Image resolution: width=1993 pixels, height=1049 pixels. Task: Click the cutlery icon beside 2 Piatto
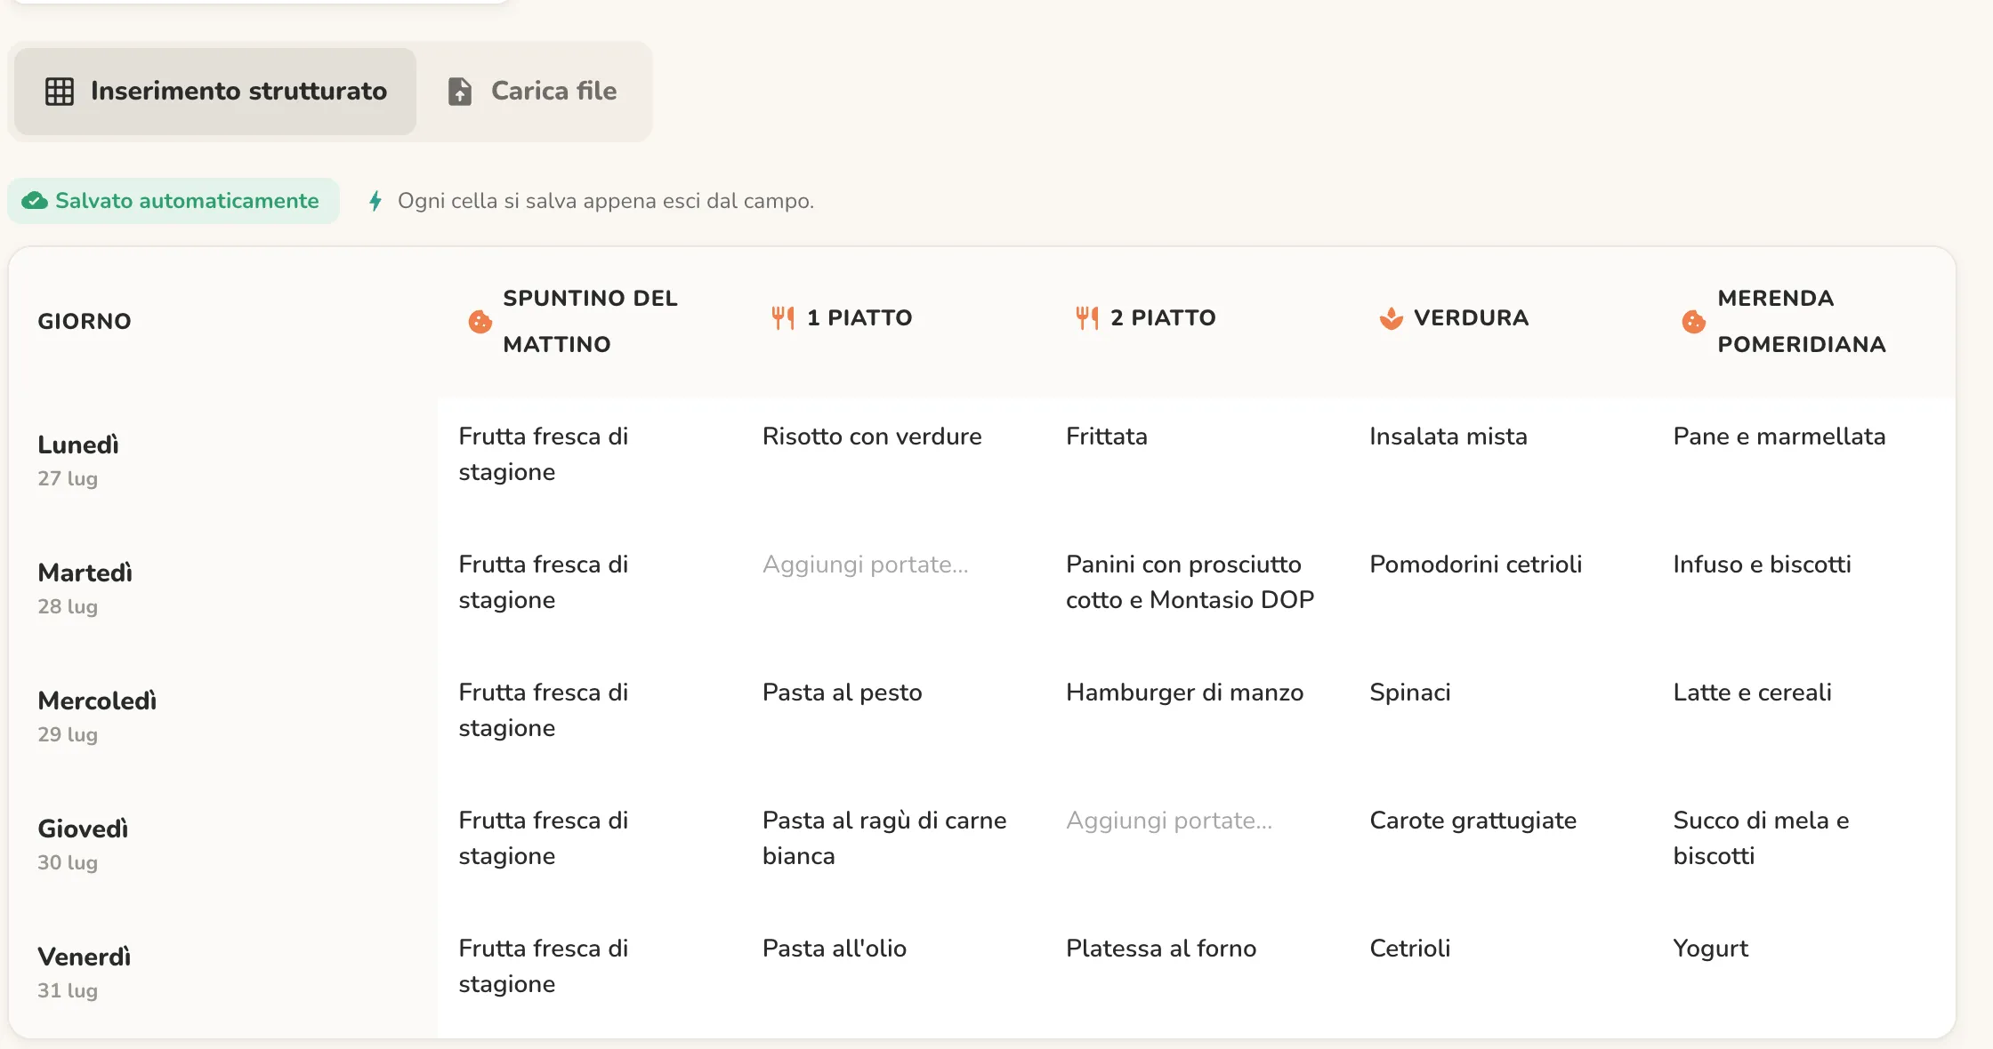point(1086,318)
